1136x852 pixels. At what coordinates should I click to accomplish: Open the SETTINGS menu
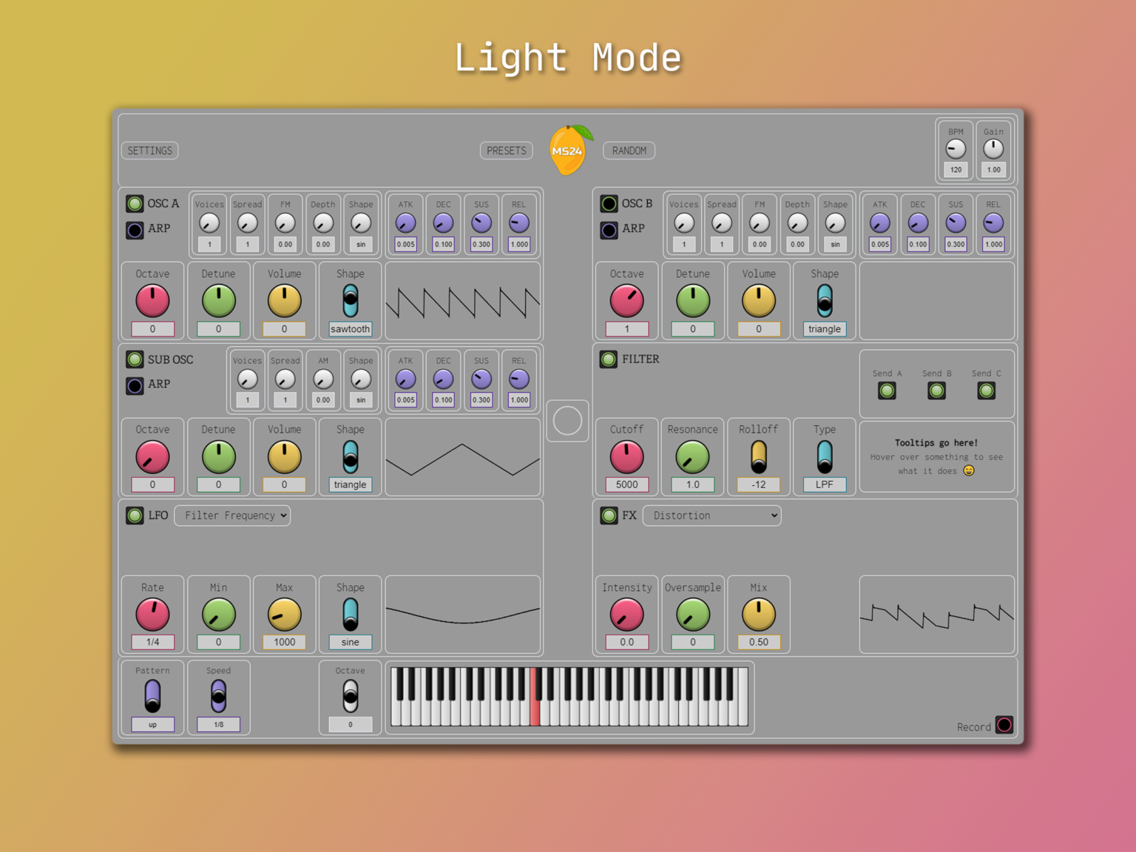coord(150,151)
